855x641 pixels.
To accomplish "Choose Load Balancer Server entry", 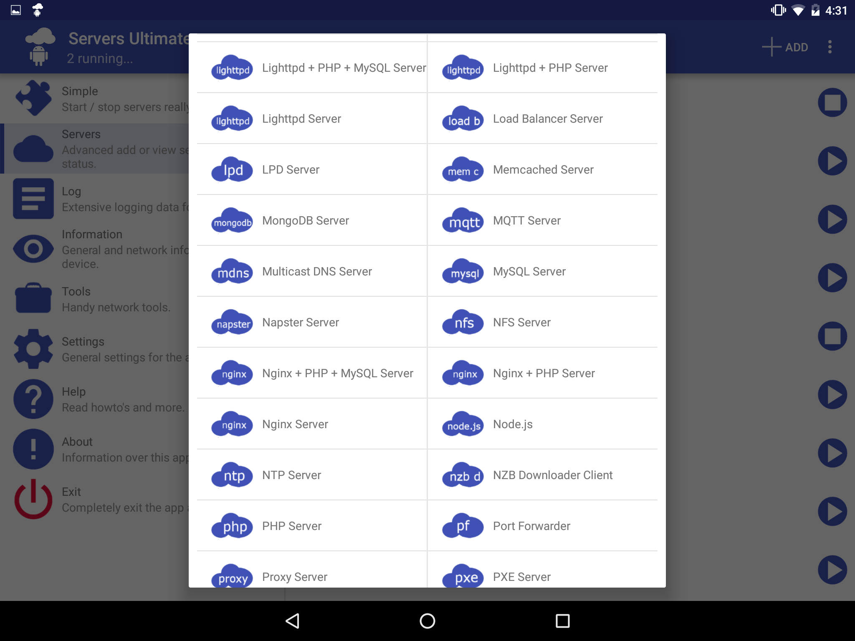I will tap(543, 119).
